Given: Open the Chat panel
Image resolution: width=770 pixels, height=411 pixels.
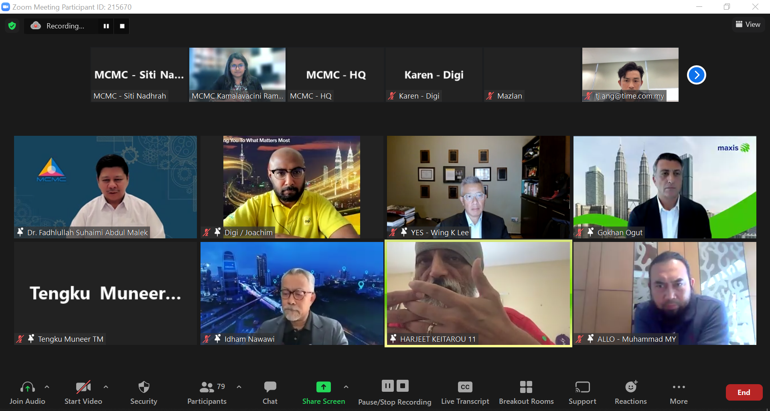Looking at the screenshot, I should (270, 392).
